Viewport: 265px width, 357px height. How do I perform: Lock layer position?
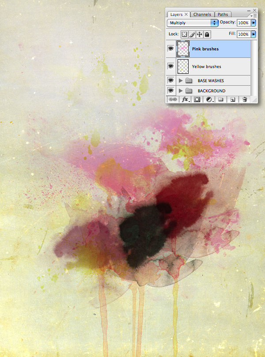200,34
